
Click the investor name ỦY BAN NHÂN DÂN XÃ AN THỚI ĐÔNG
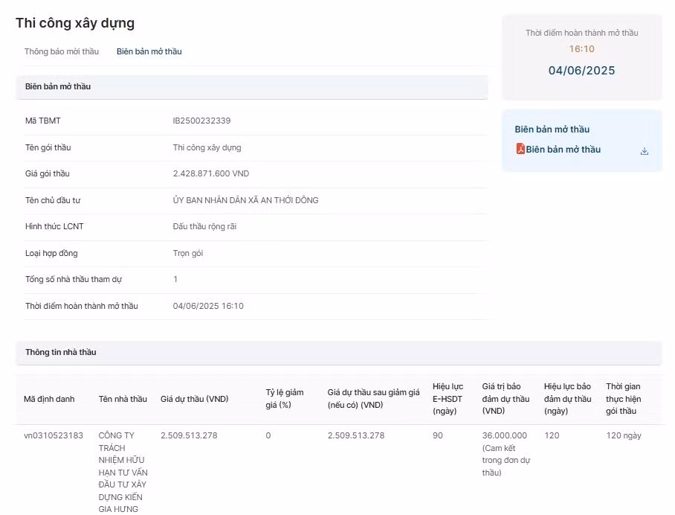(245, 200)
